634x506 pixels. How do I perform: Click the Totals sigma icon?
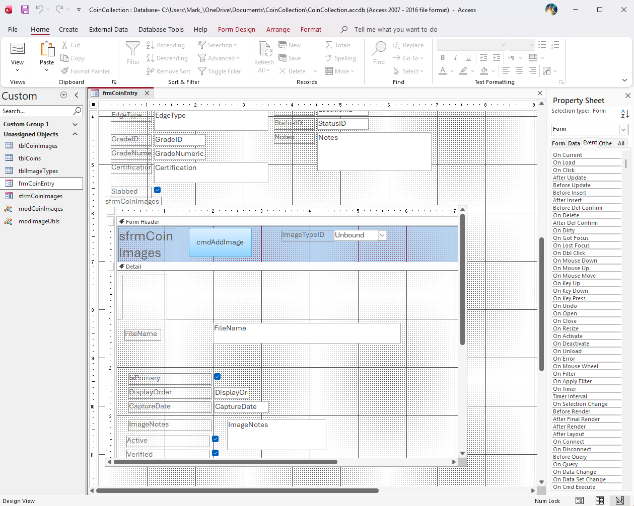click(x=329, y=45)
